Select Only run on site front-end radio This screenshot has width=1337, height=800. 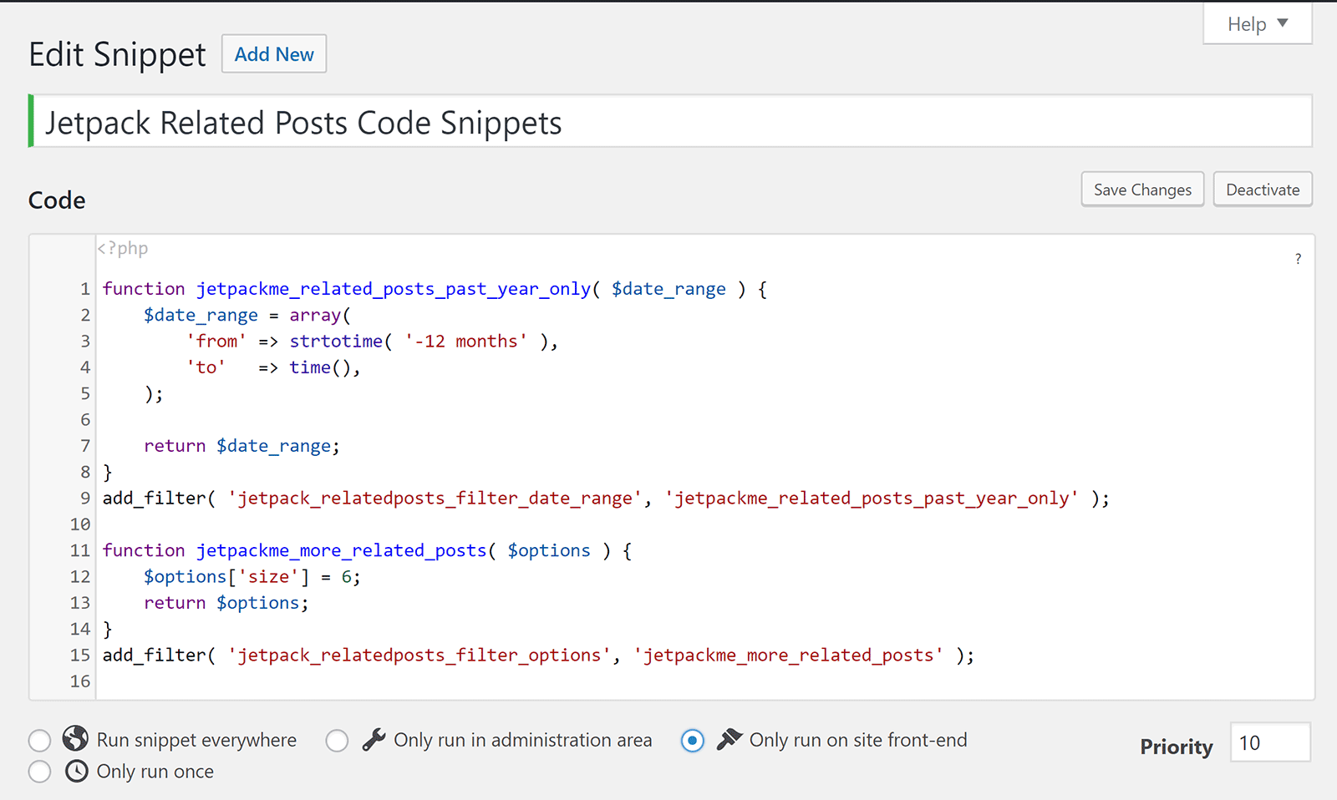(x=692, y=741)
